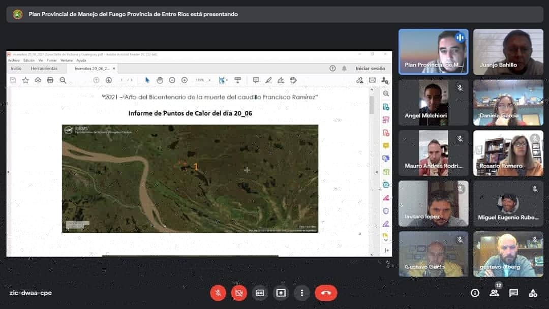Image resolution: width=549 pixels, height=309 pixels.
Task: Open find text magnifier icon
Action: [x=63, y=80]
